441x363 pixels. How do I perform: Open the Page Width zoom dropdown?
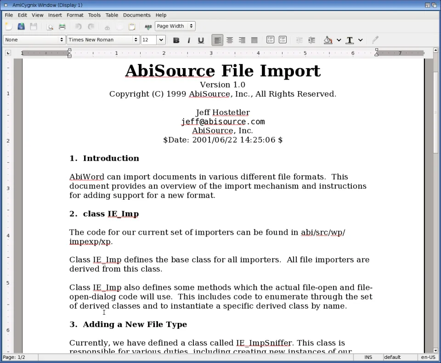(175, 26)
